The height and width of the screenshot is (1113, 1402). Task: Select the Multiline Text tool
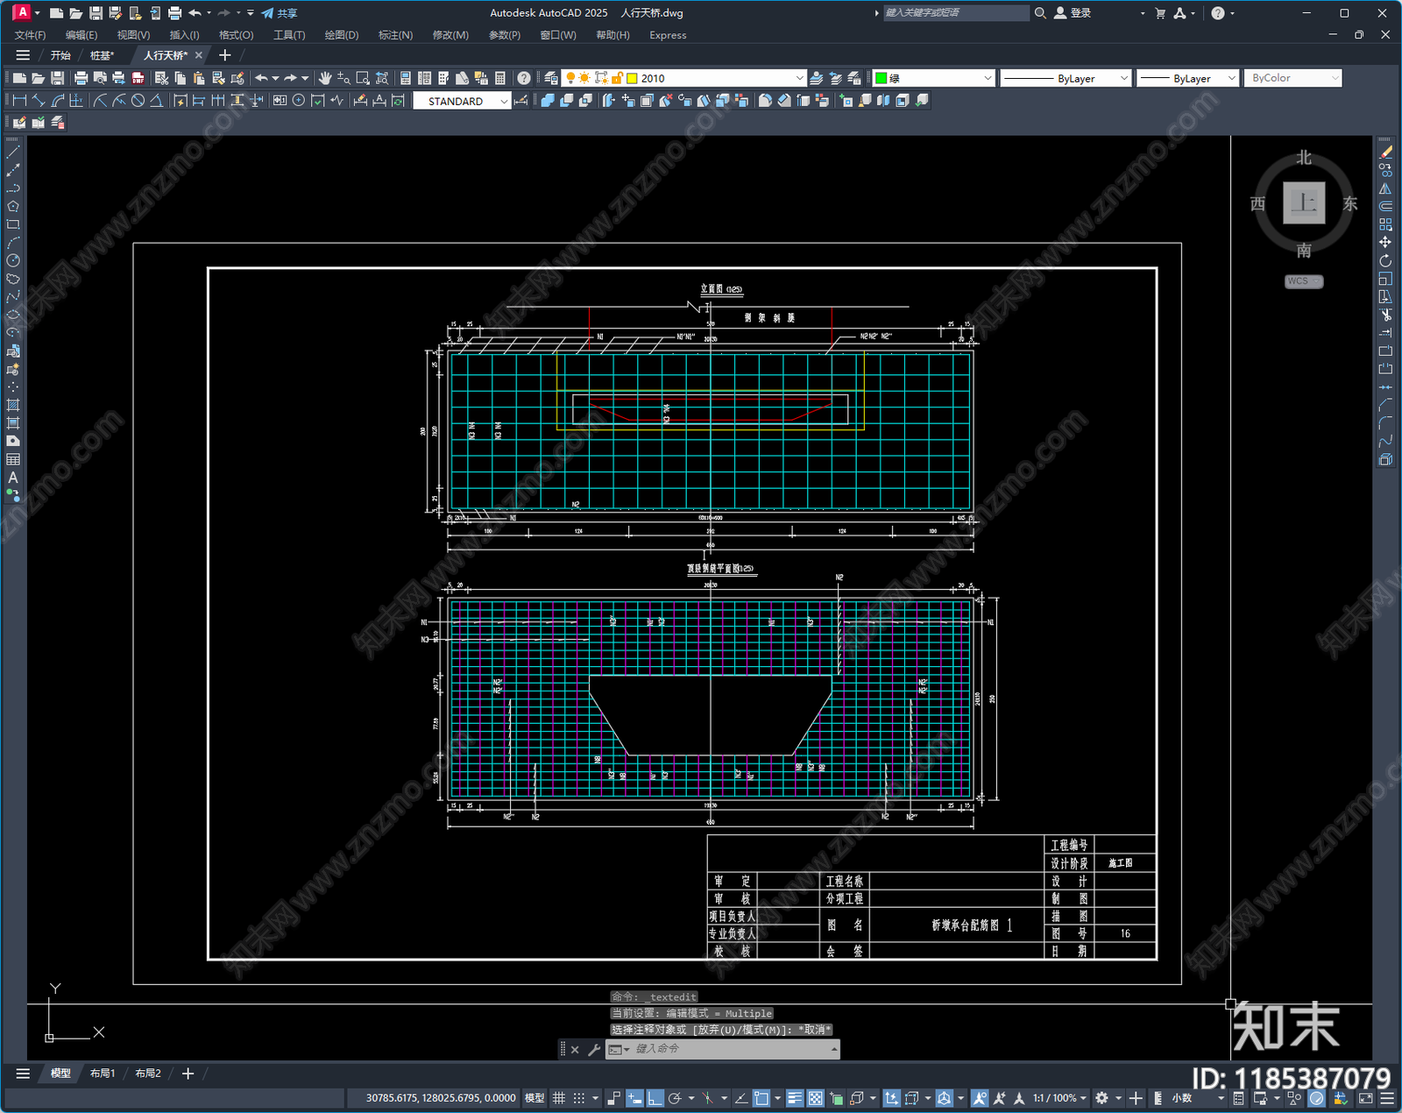(13, 478)
